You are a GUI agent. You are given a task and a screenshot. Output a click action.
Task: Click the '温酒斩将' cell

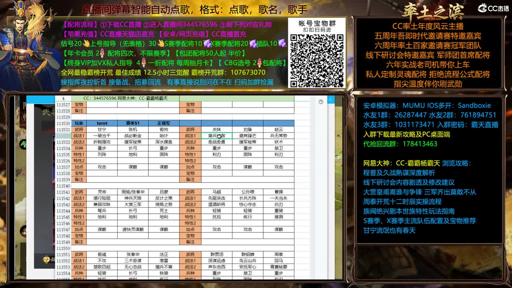point(216,204)
